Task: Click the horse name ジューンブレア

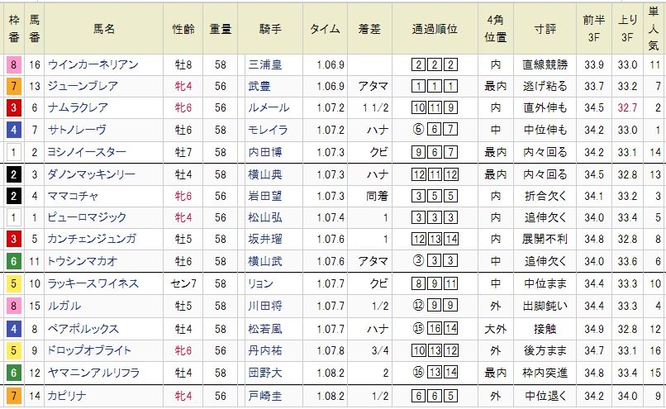Action: [x=83, y=86]
